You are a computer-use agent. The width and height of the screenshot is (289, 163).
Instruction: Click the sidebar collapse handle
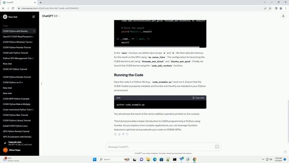pyautogui.click(x=42, y=84)
